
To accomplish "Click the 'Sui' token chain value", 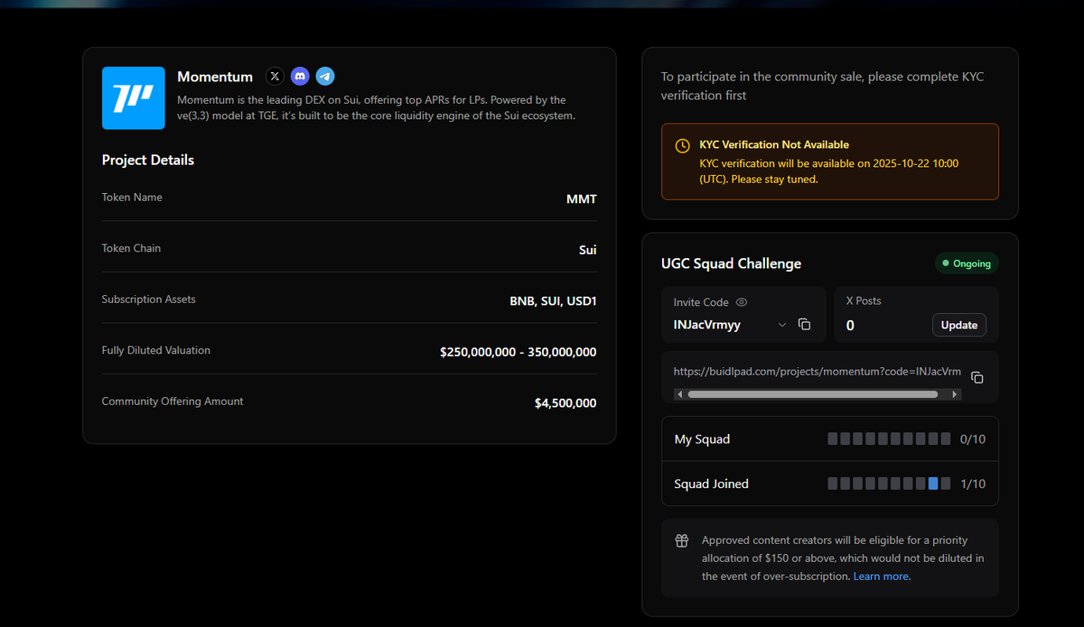I will (x=587, y=250).
